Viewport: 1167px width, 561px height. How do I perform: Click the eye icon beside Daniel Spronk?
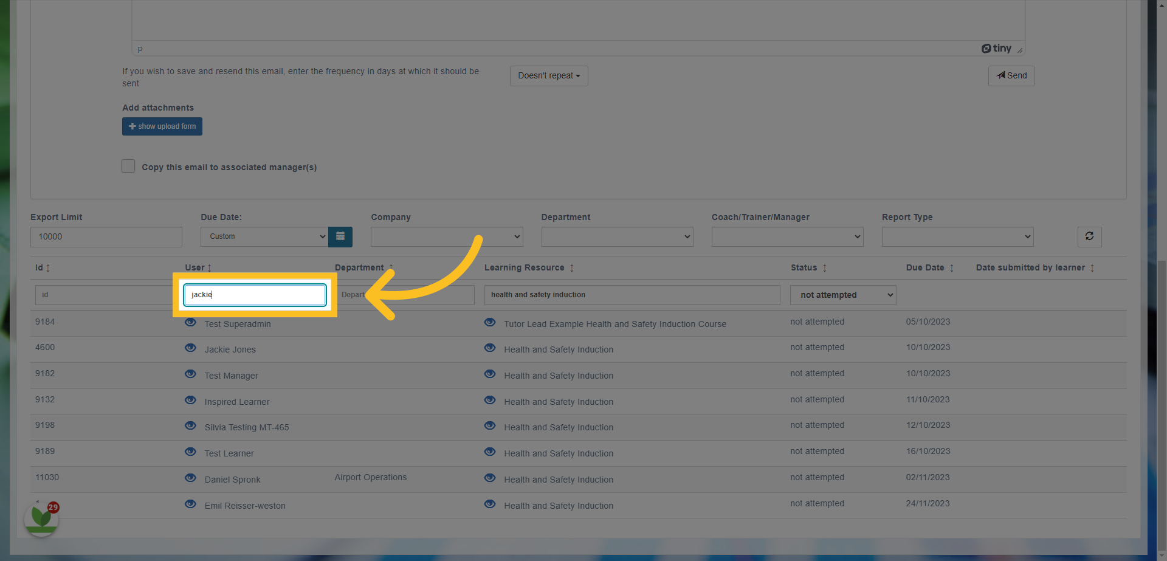(190, 478)
